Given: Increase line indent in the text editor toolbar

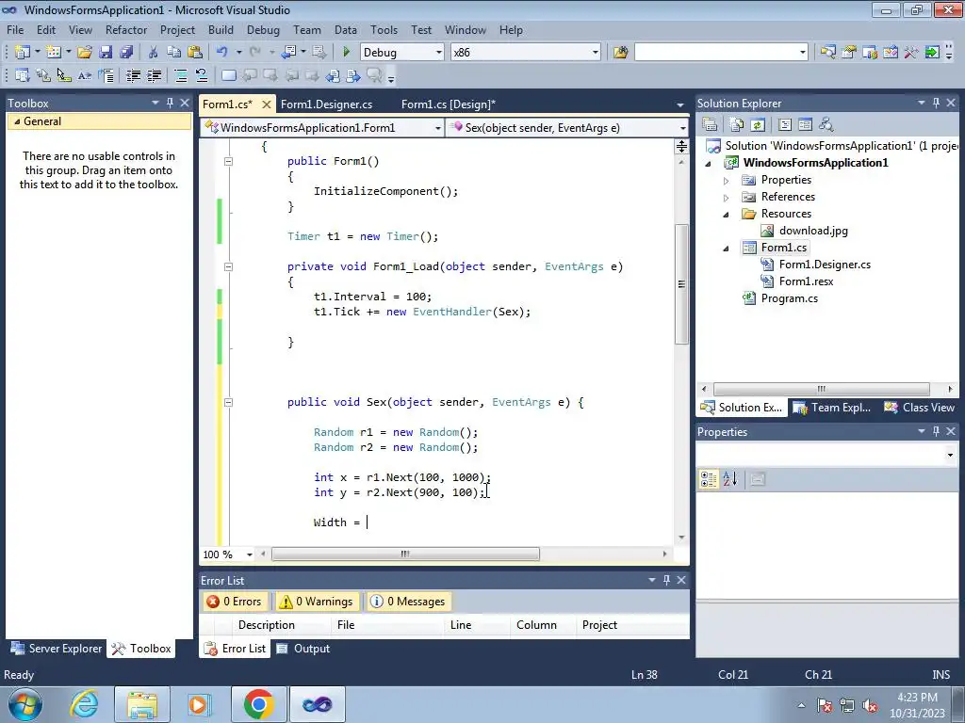Looking at the screenshot, I should (x=154, y=75).
